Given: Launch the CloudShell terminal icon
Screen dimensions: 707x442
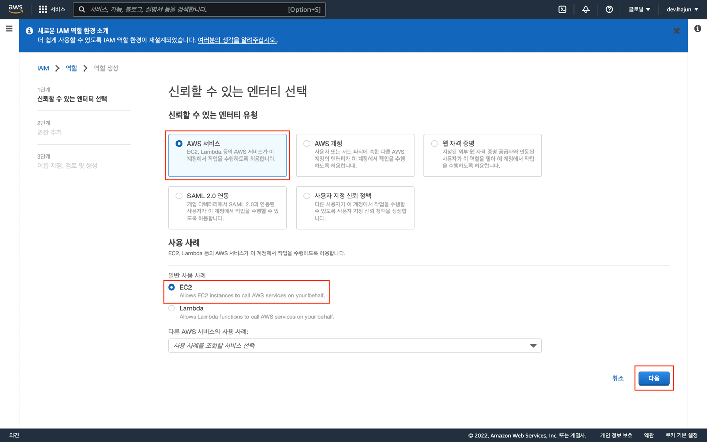Looking at the screenshot, I should tap(563, 9).
